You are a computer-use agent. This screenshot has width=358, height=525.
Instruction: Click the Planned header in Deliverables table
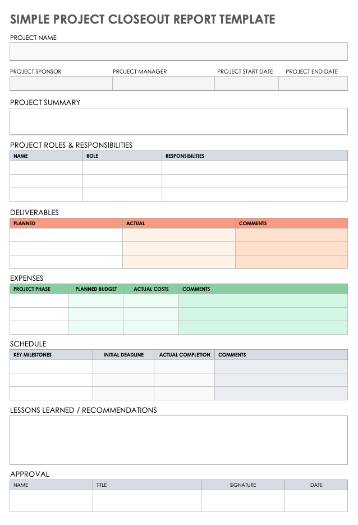click(66, 223)
